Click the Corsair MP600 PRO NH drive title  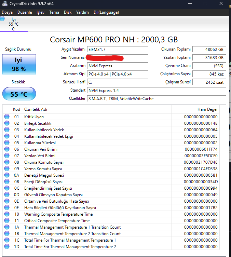pos(114,40)
